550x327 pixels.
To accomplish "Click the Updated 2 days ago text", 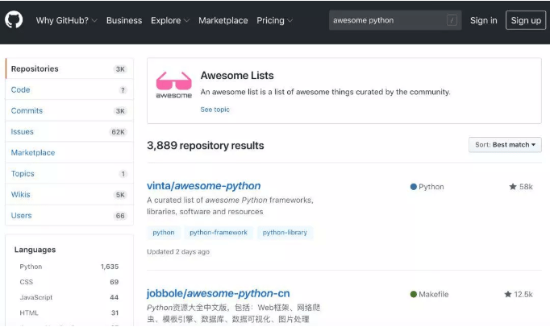I will coord(178,251).
